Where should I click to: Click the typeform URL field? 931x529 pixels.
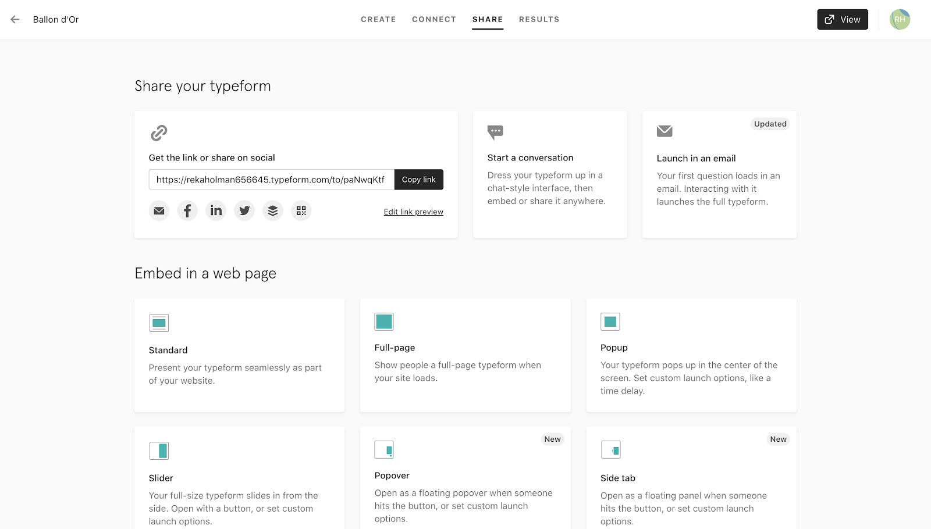coord(272,180)
